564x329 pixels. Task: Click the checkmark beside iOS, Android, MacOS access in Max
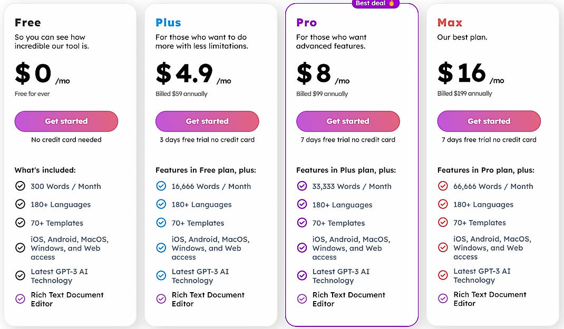pyautogui.click(x=442, y=247)
